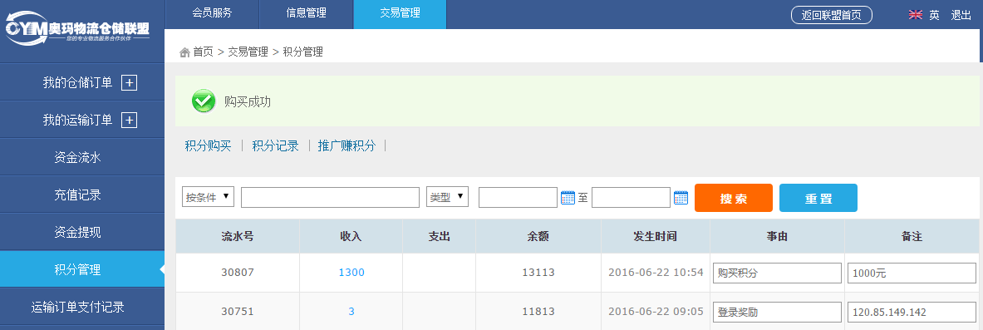
Task: Click the 返回联盟首页 button
Action: [831, 15]
